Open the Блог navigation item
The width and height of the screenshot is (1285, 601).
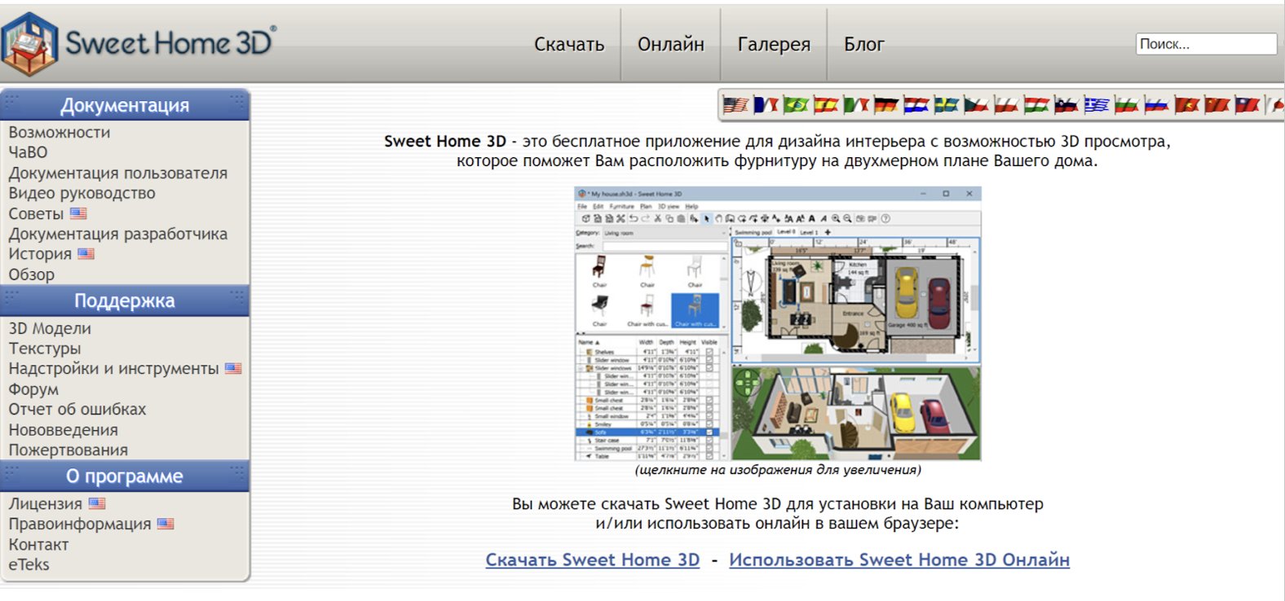pyautogui.click(x=863, y=45)
